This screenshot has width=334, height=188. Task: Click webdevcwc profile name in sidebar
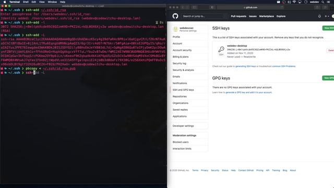[186, 28]
